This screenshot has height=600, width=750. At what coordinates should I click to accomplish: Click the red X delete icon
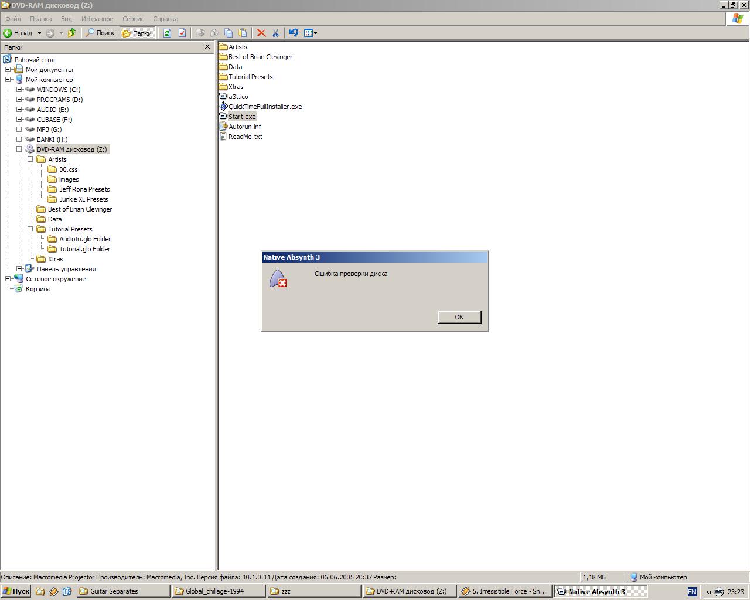pyautogui.click(x=261, y=33)
